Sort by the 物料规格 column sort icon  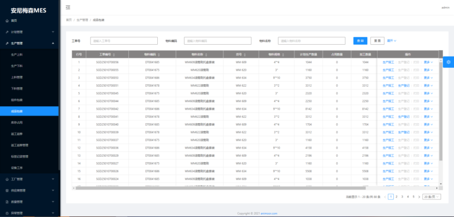tap(283, 54)
